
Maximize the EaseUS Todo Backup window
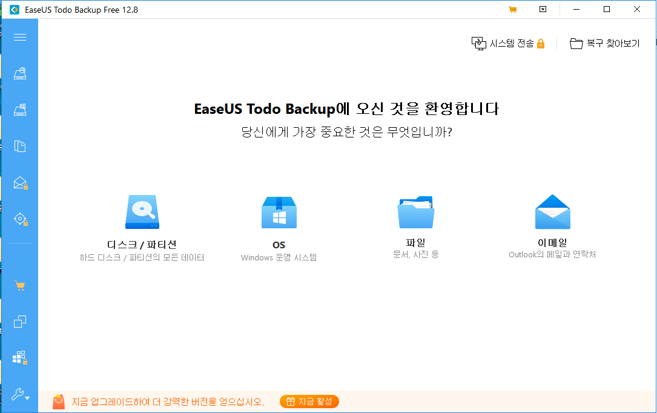point(607,9)
